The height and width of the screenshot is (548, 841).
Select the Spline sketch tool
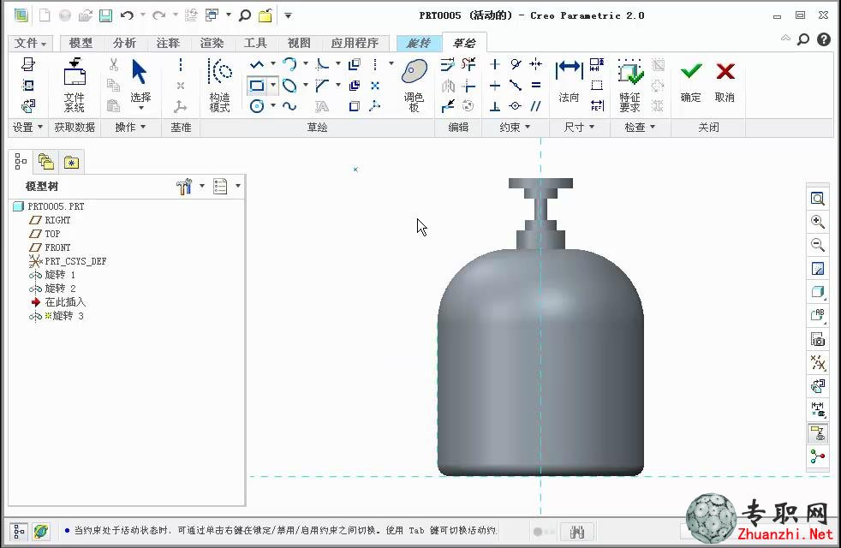pos(289,106)
